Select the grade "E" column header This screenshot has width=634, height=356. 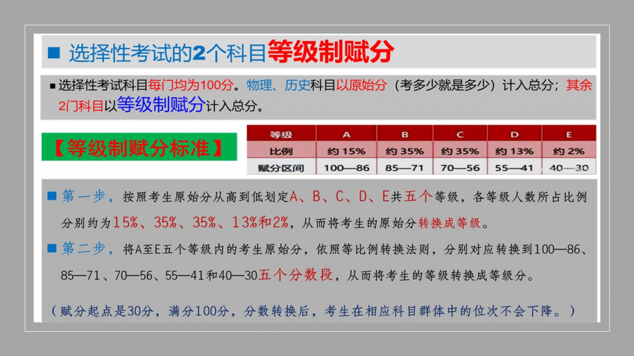[569, 134]
